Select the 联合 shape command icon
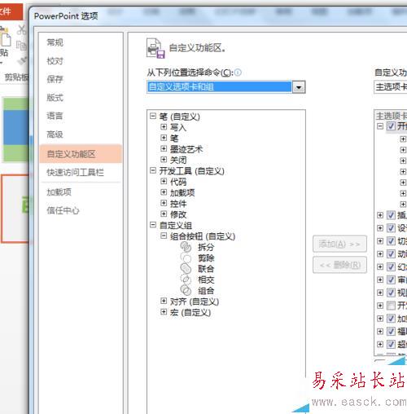The image size is (407, 414). 186,269
